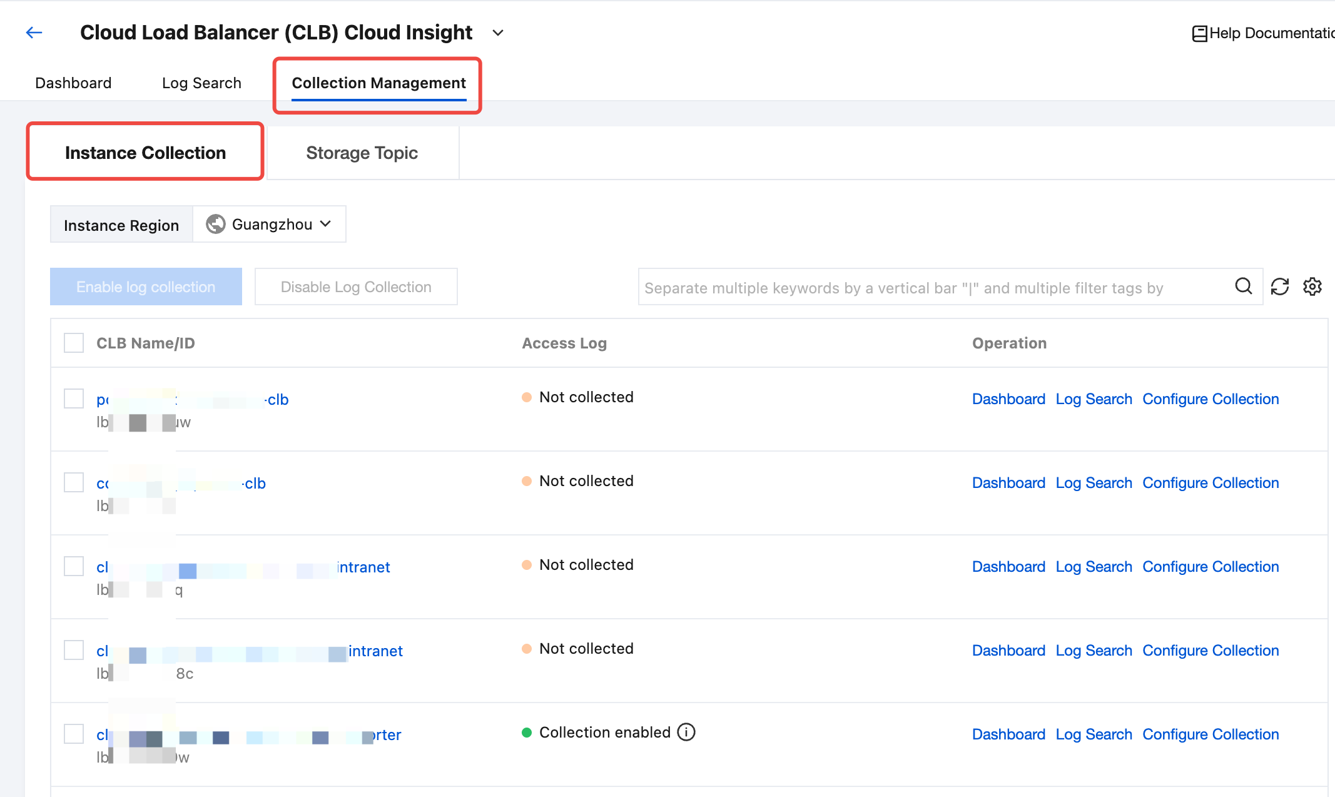Screen dimensions: 1335x797
Task: Open Log Search for Collection enabled row
Action: [x=1094, y=734]
